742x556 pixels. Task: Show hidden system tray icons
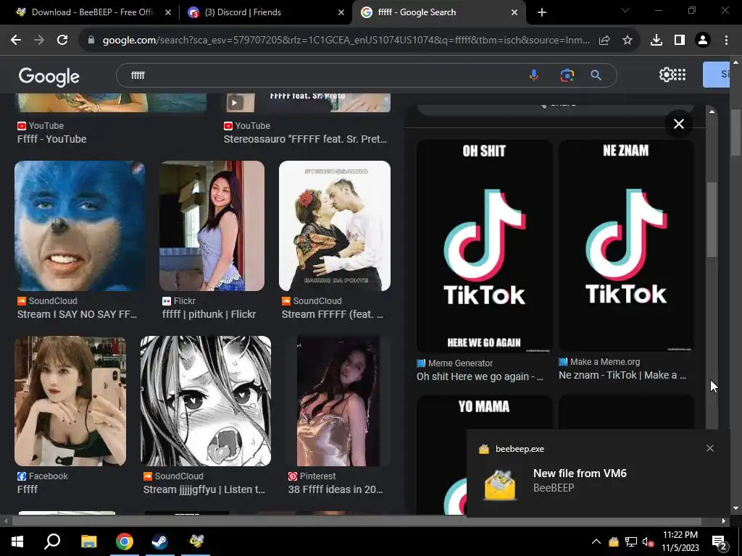(596, 542)
